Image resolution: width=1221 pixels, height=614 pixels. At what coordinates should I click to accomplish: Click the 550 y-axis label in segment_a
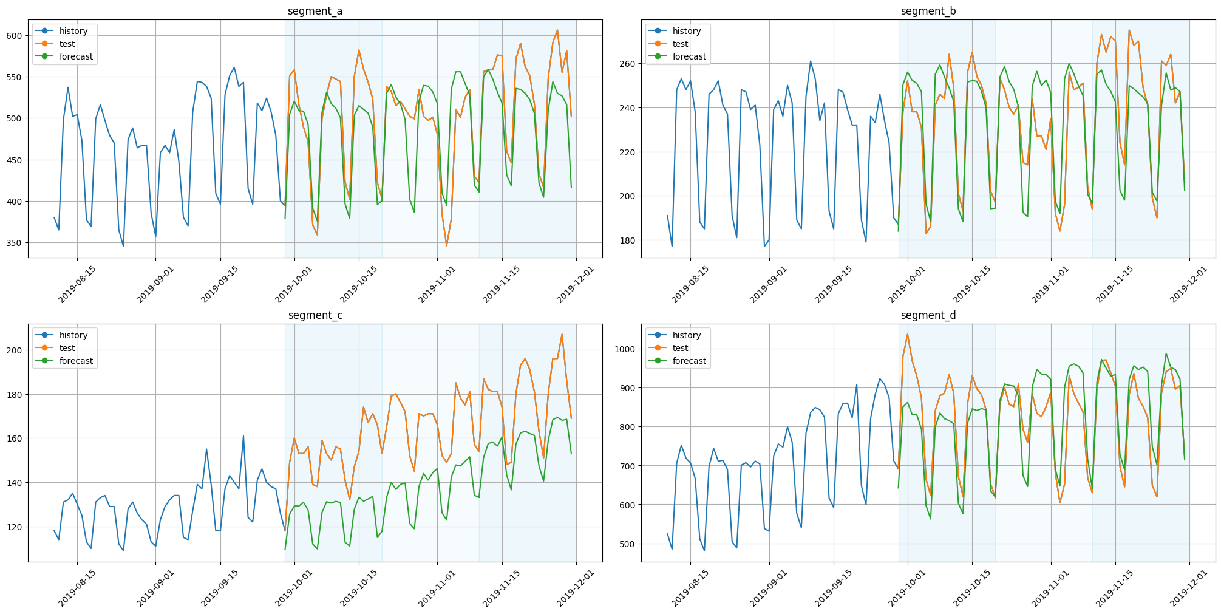[x=15, y=77]
